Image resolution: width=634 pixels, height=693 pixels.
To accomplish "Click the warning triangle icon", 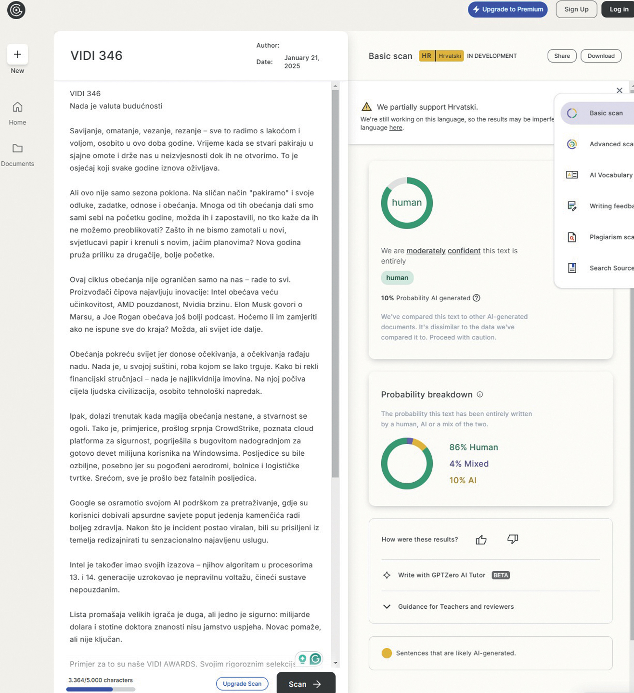I will point(366,107).
